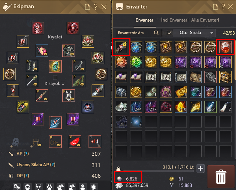Switch to the İnci Envanteri tab
Screen dimensions: 236x190
pos(175,20)
